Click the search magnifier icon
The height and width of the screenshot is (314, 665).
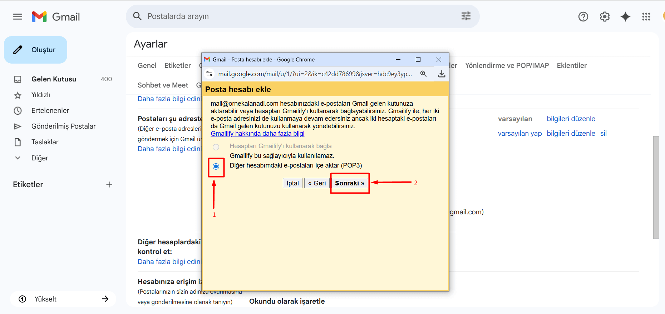point(137,16)
